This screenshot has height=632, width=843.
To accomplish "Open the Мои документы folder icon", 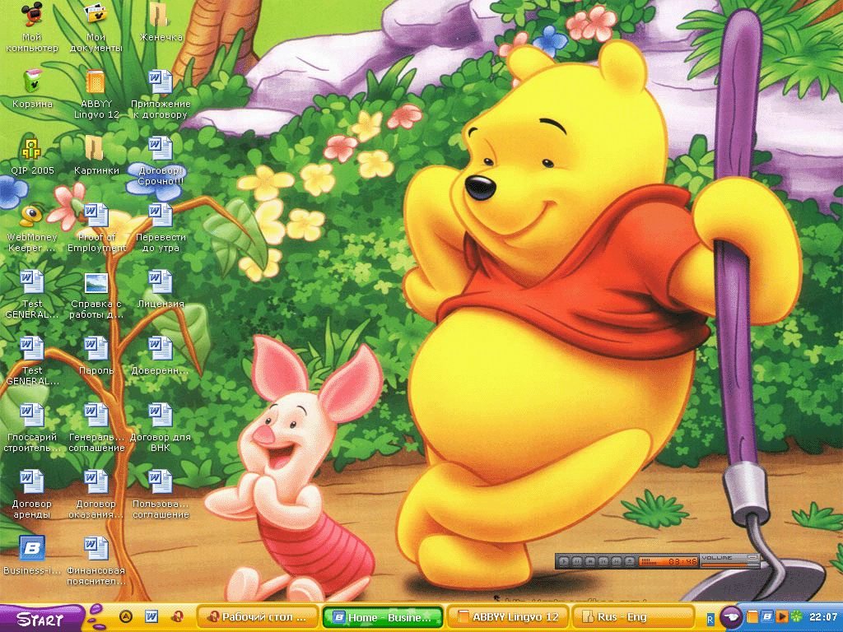I will (95, 26).
